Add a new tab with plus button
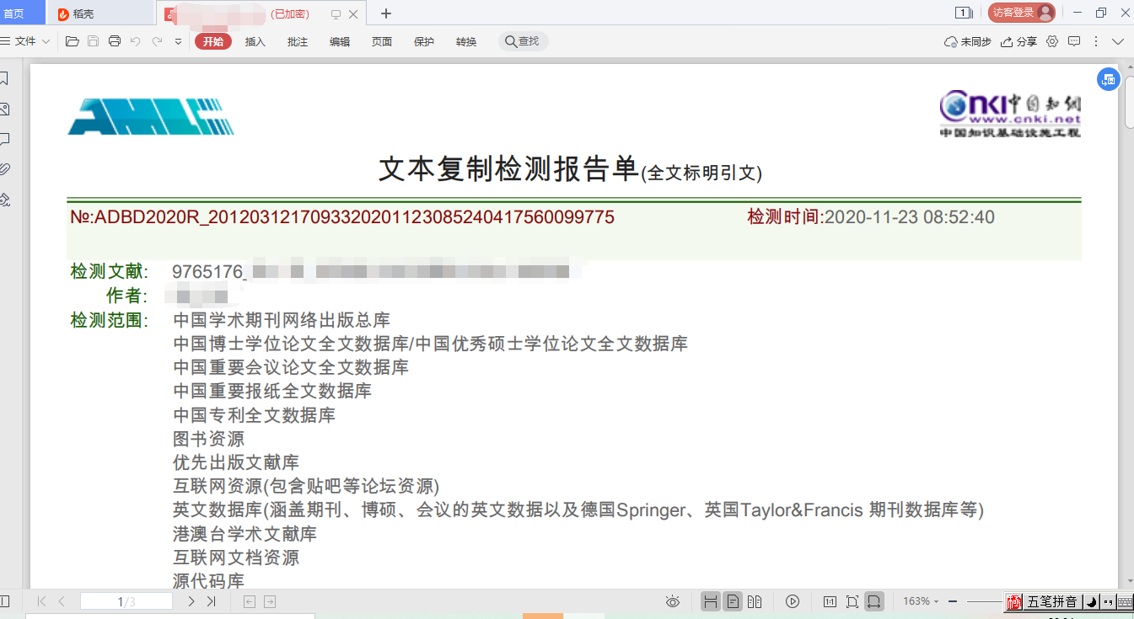Screen dimensions: 1134x619 point(386,13)
